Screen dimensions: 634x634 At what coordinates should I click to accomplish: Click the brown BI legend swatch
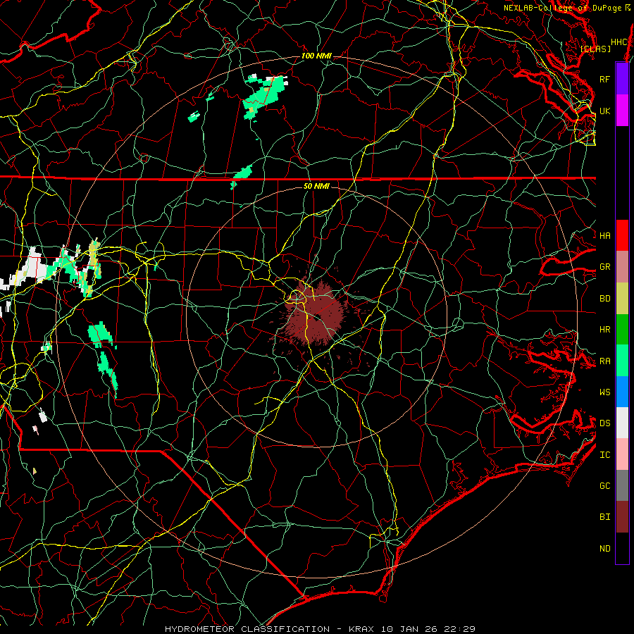(x=622, y=517)
